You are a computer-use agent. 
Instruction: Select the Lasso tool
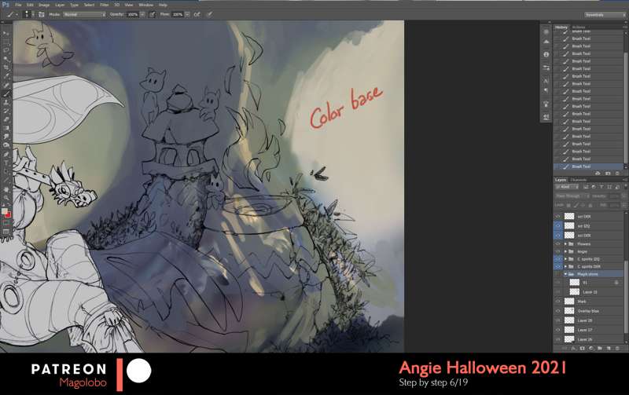point(6,50)
